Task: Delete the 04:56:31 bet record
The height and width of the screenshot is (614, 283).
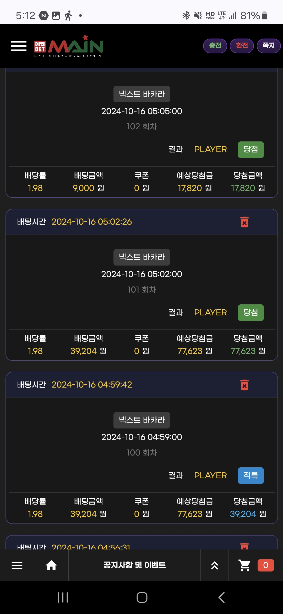Action: click(x=244, y=546)
